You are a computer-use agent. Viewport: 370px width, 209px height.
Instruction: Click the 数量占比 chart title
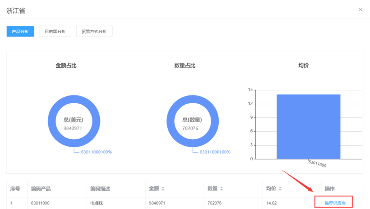(185, 65)
